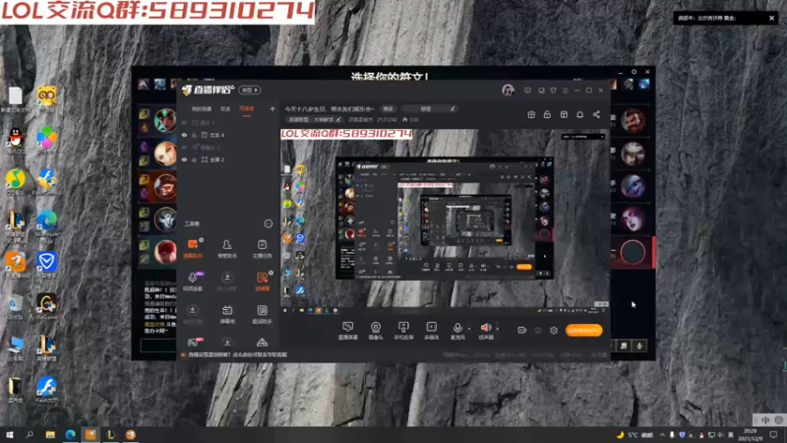Screen dimensions: 787x443
Task: Mute the 麦克风 microphone
Action: point(457,328)
